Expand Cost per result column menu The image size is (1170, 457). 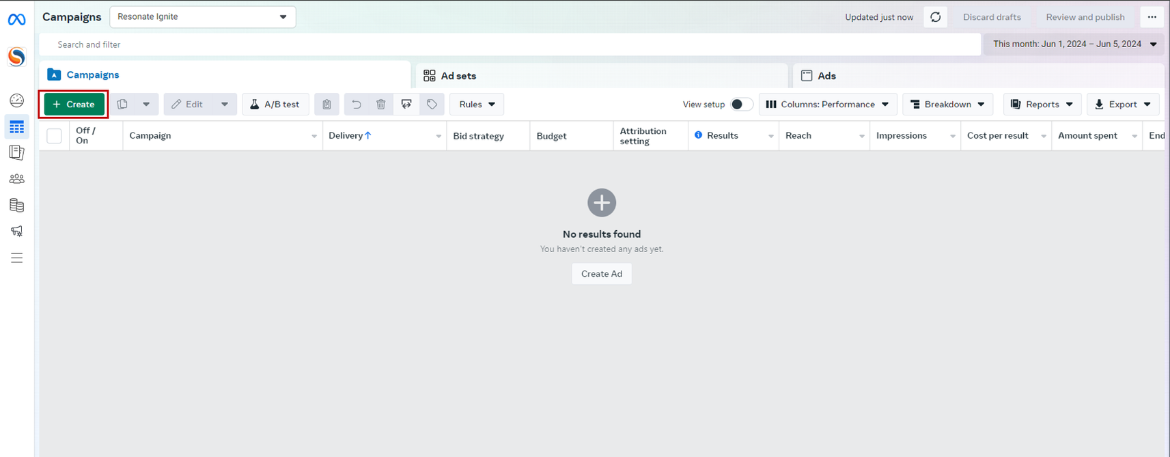[x=1044, y=137]
